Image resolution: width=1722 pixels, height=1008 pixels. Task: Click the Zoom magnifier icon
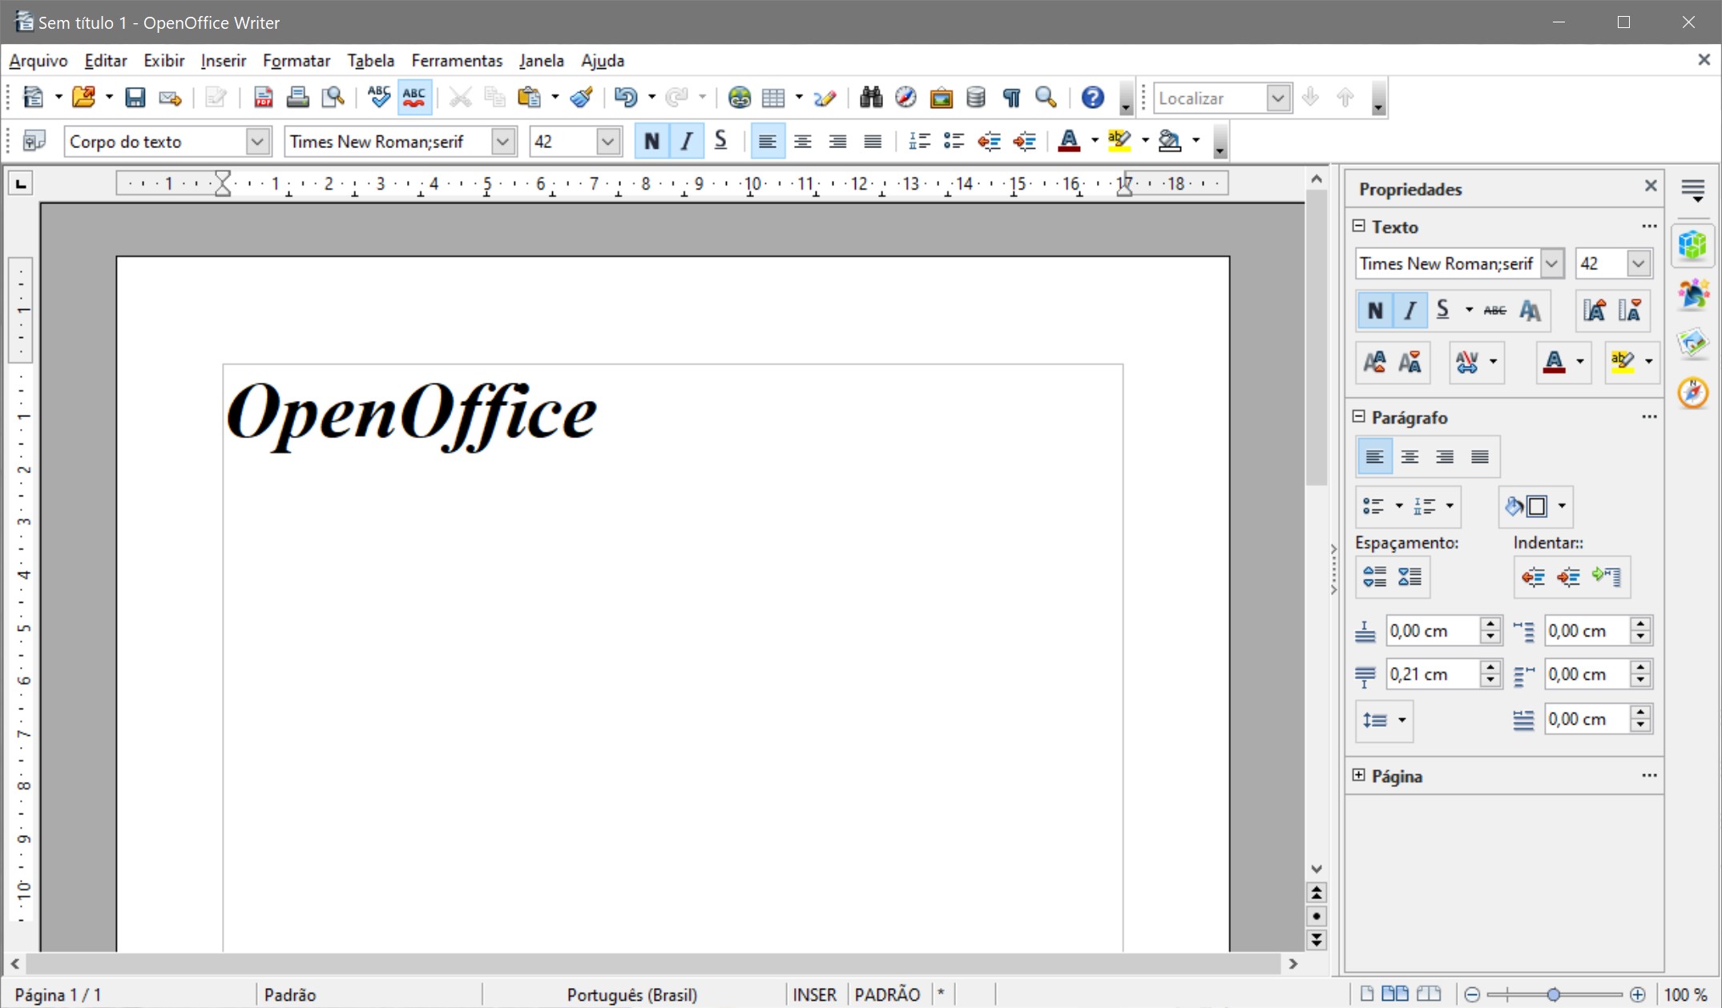pos(1046,98)
